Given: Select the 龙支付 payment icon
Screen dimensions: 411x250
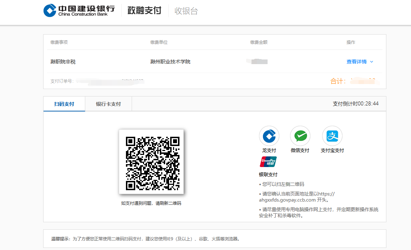Looking at the screenshot, I should [x=269, y=136].
